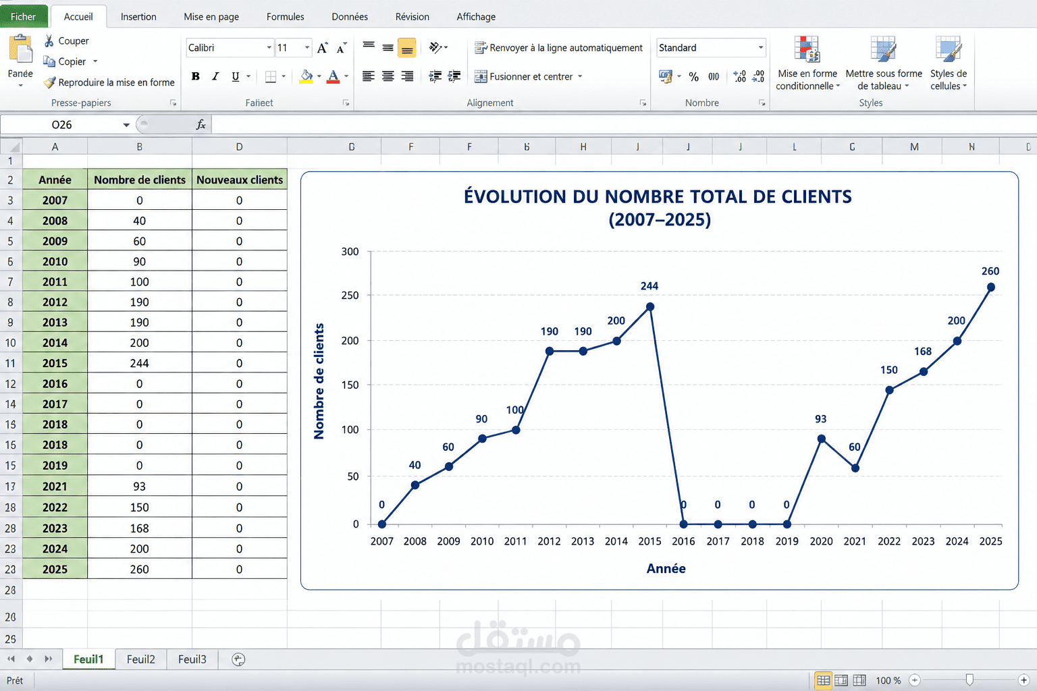
Task: Go to the first sheet arrow
Action: tap(11, 659)
